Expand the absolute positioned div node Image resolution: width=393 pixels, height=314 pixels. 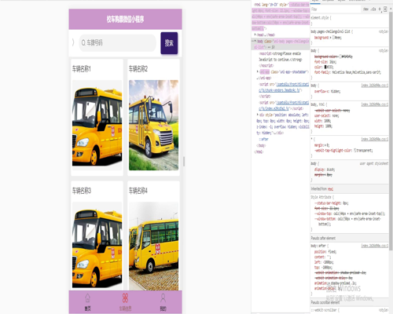[x=258, y=115]
